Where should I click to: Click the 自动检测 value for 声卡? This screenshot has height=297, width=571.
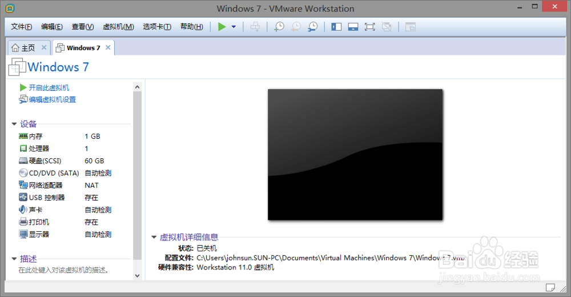coord(98,210)
